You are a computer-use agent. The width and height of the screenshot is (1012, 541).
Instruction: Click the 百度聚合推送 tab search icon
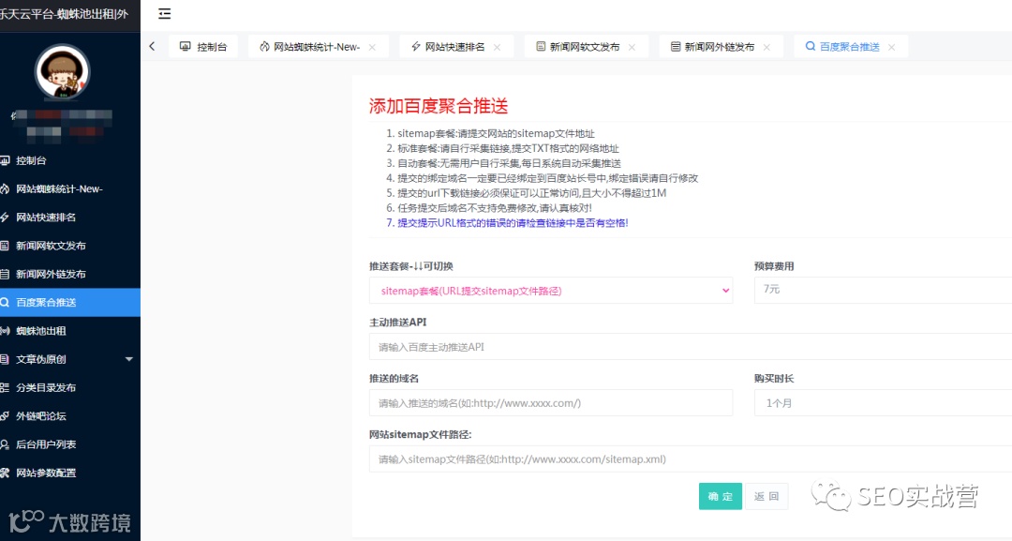[811, 47]
